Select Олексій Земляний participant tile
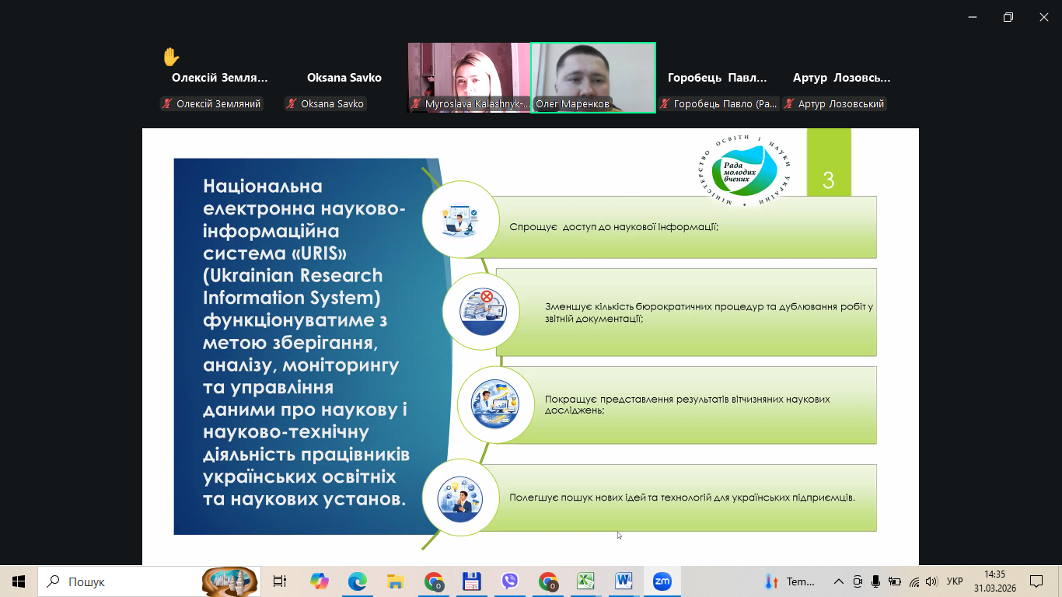Screen dimensions: 1062x597 coord(220,78)
